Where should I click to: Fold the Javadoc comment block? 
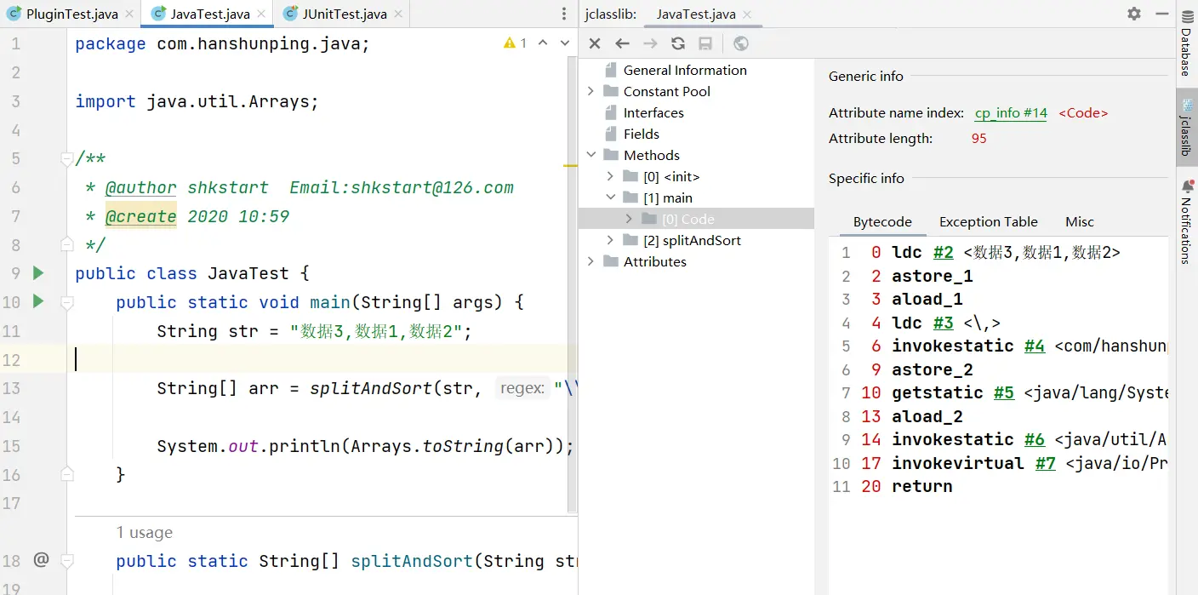[66, 159]
